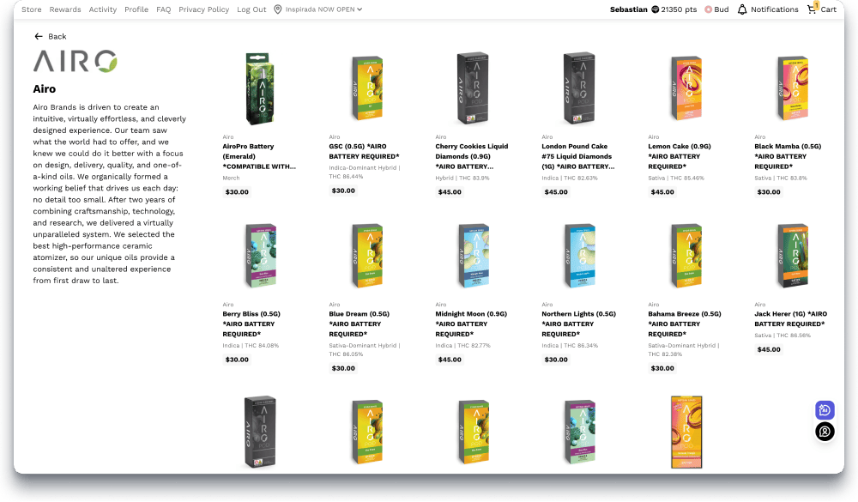Select the Jack Herer (1G) product title
Viewport: 858px width, 502px height.
[x=790, y=318]
